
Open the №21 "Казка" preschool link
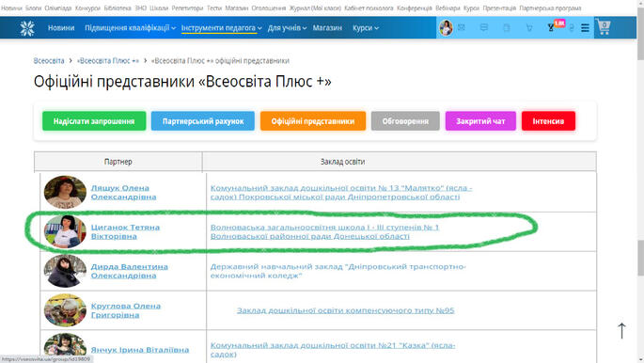(x=333, y=350)
